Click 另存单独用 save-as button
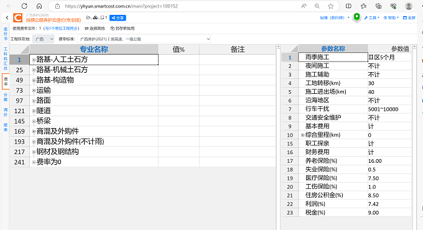The height and width of the screenshot is (230, 423). 123,29
